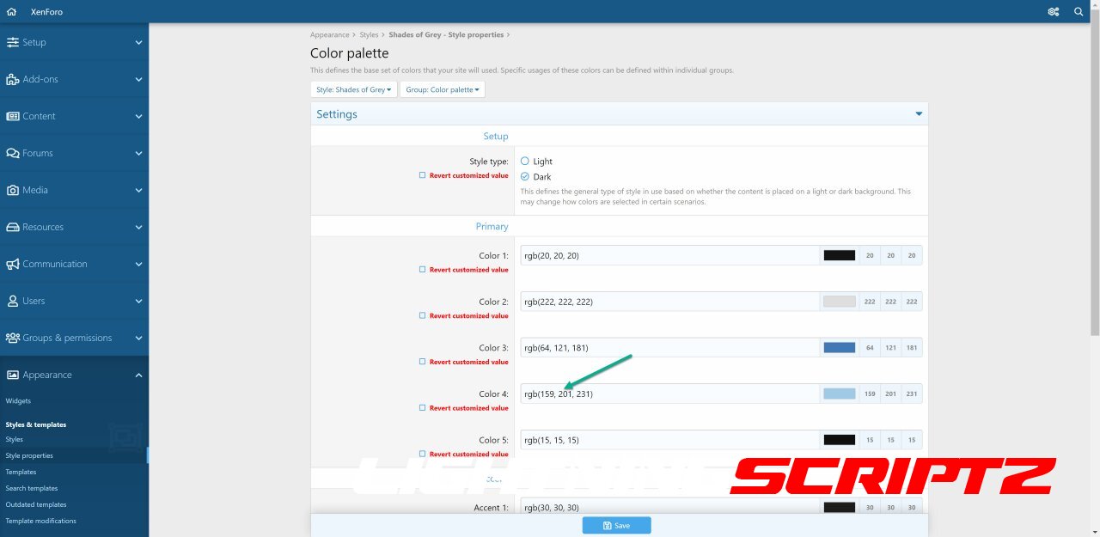Click the home icon in top bar
This screenshot has height=537, width=1100.
11,12
